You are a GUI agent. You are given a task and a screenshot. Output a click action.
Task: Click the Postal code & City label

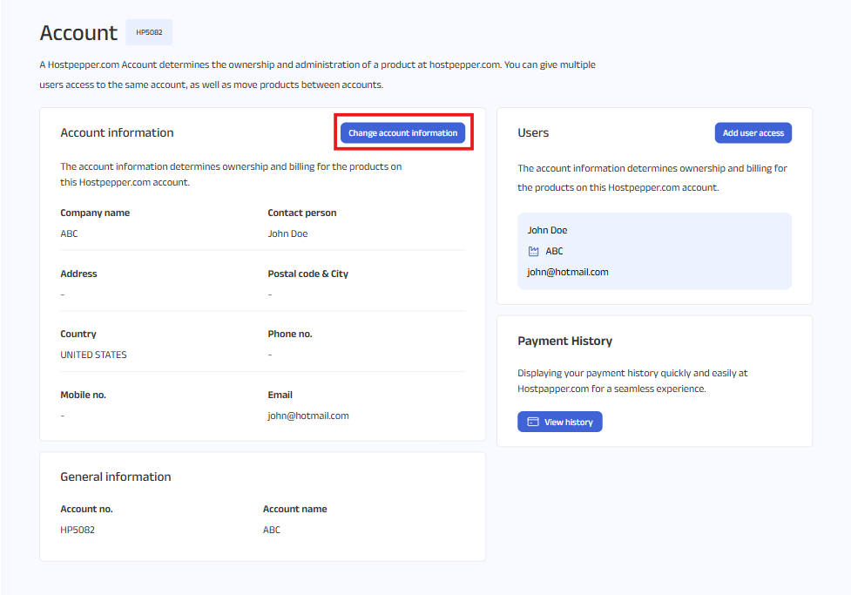[307, 274]
